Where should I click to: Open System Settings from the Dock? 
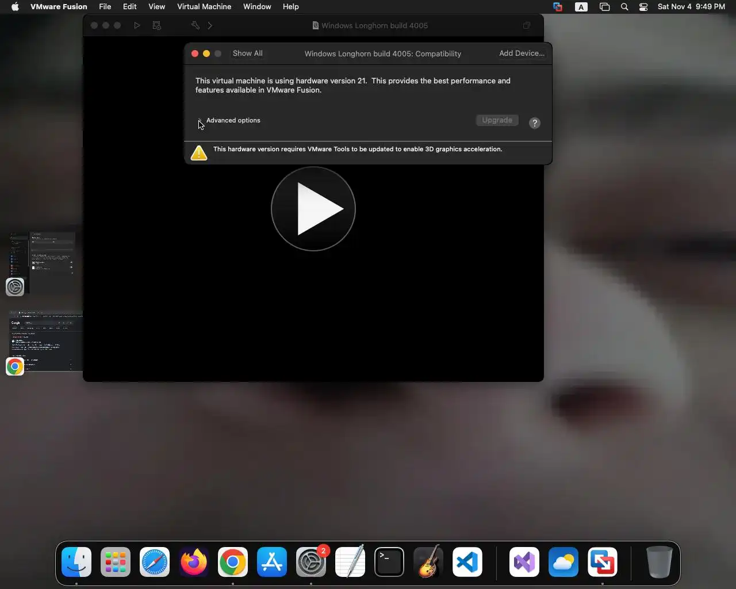pyautogui.click(x=311, y=562)
